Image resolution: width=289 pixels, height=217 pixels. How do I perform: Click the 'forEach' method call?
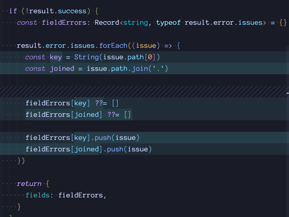coord(113,45)
